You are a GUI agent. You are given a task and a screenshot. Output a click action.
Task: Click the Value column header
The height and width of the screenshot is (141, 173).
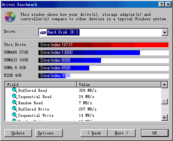point(119,84)
